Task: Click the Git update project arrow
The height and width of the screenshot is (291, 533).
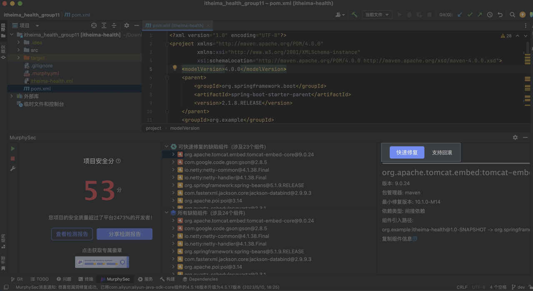Action: pyautogui.click(x=460, y=15)
